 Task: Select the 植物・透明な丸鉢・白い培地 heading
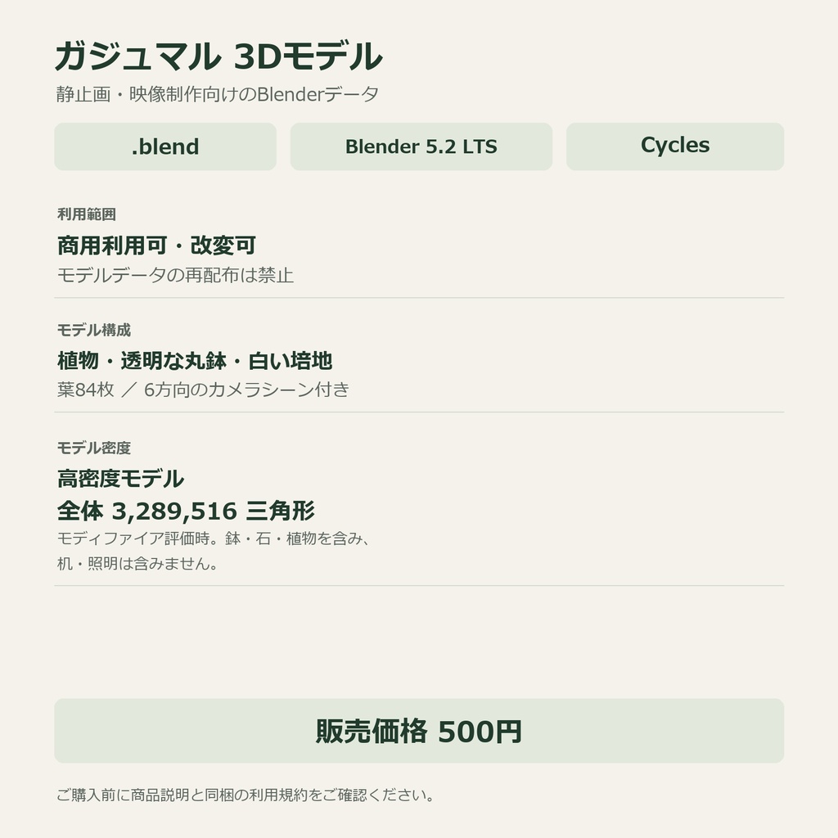[x=195, y=361]
